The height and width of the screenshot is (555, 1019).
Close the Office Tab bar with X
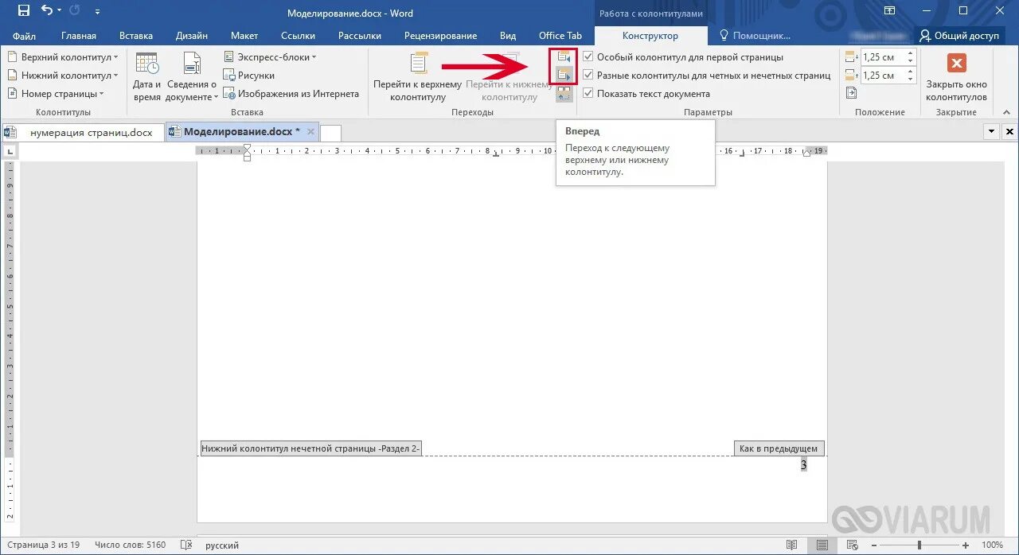click(x=1009, y=132)
